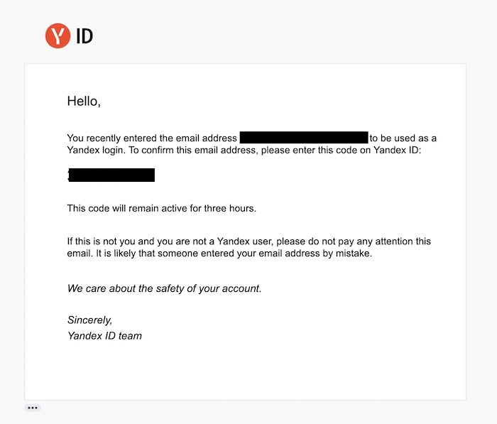Select the redacted email address block
This screenshot has height=424, width=497.
click(304, 138)
